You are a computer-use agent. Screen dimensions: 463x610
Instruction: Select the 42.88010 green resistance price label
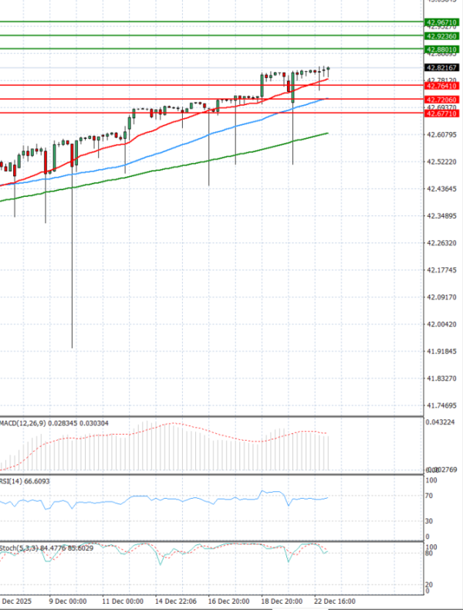[x=441, y=49]
